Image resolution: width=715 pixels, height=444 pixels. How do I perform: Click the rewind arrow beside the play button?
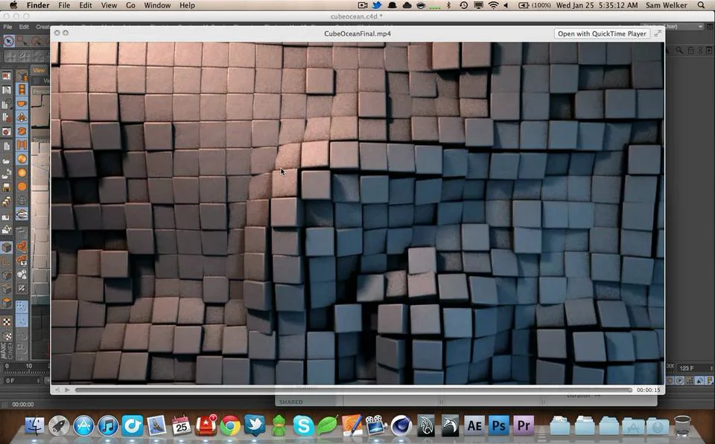click(x=57, y=390)
